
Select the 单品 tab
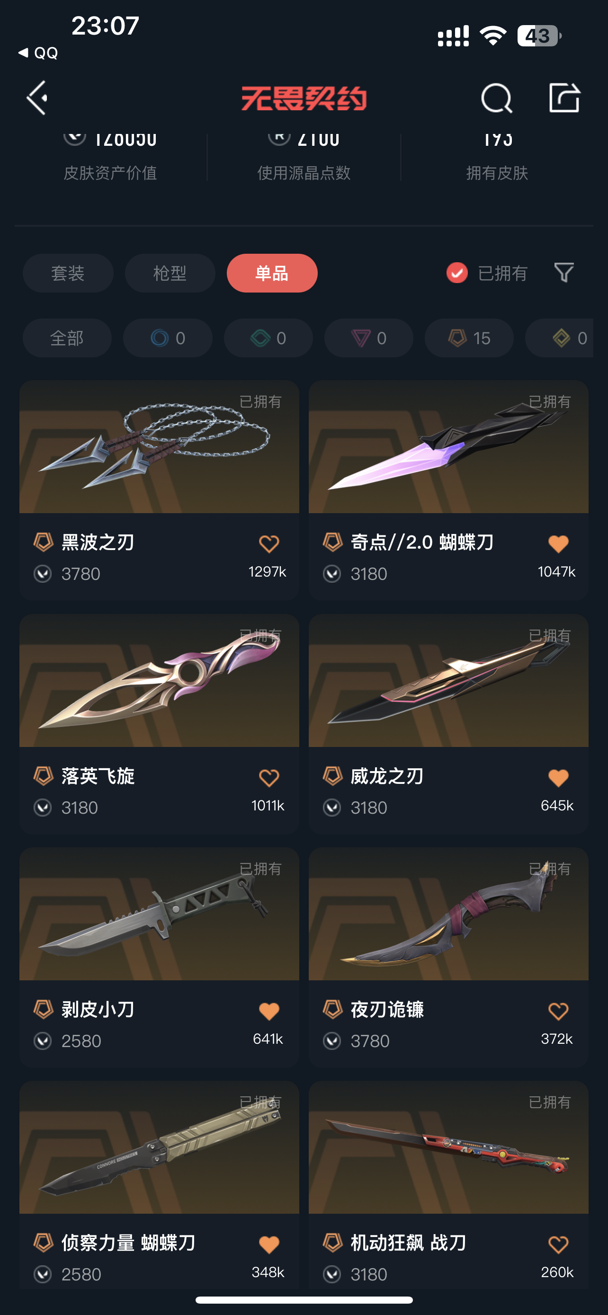[x=272, y=273]
